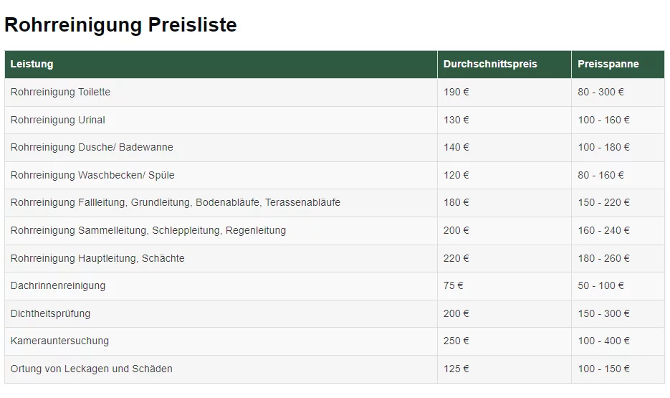Click the Durchschnittspreis column header

coord(490,64)
